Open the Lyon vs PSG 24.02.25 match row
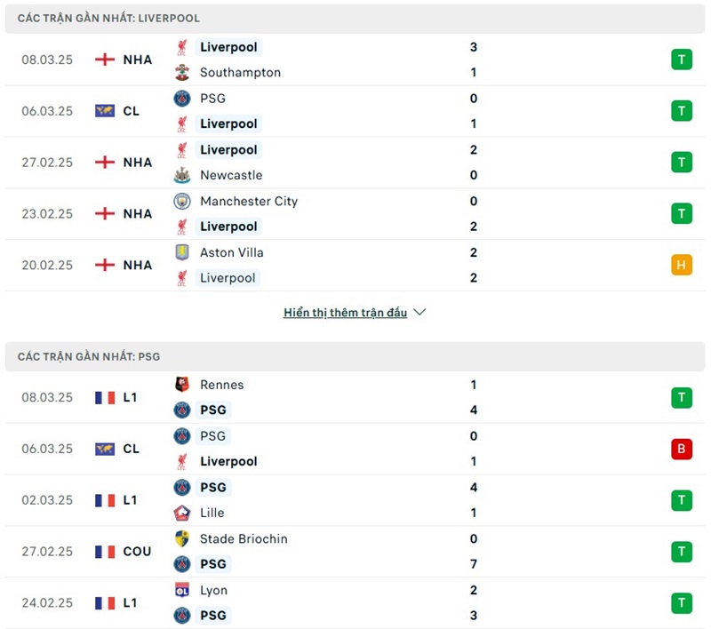The image size is (711, 629). (x=355, y=602)
